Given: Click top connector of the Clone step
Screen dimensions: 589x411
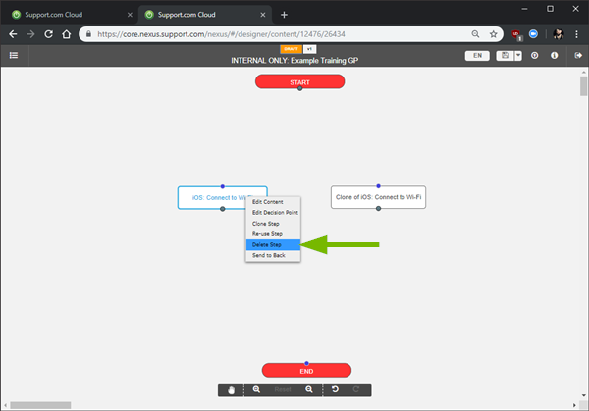Looking at the screenshot, I should tap(378, 185).
